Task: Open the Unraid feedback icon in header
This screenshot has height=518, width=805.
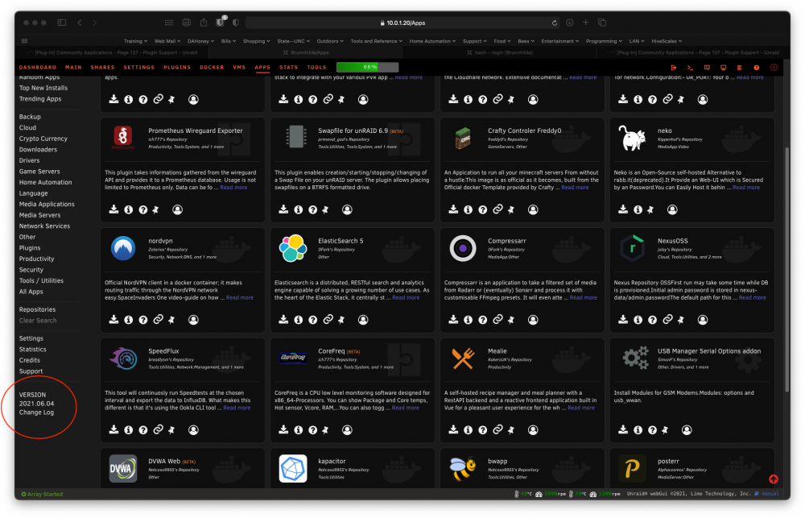Action: (707, 68)
